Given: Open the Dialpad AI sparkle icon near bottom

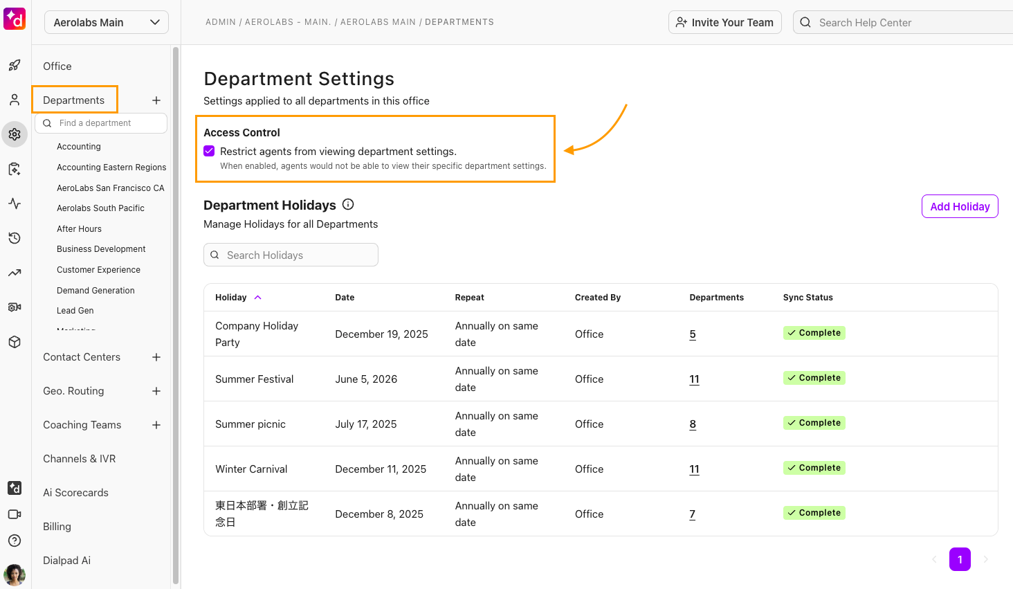Looking at the screenshot, I should (x=15, y=488).
